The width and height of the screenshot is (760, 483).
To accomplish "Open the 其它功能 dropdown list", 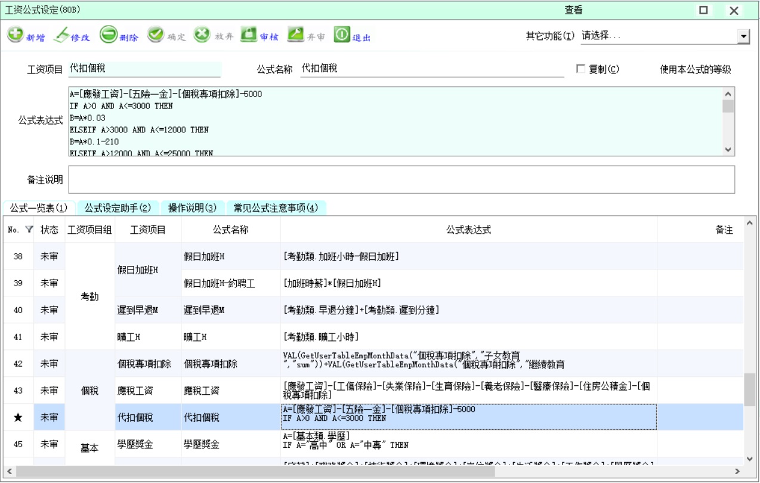I will click(743, 36).
